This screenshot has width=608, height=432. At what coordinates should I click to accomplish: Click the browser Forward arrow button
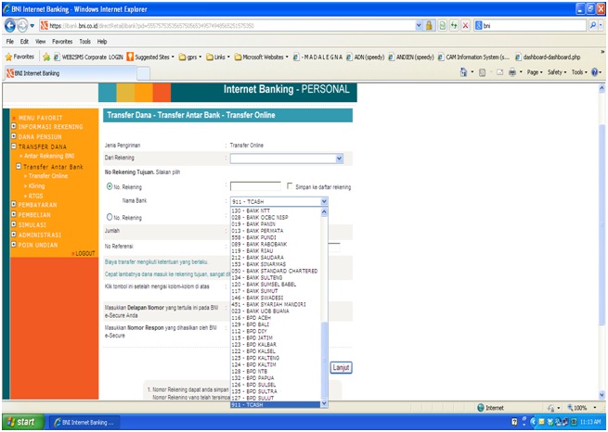click(x=22, y=26)
